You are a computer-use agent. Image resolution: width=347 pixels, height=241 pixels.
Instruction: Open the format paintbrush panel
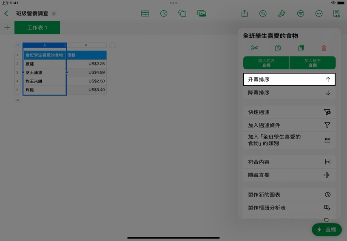[x=282, y=14]
